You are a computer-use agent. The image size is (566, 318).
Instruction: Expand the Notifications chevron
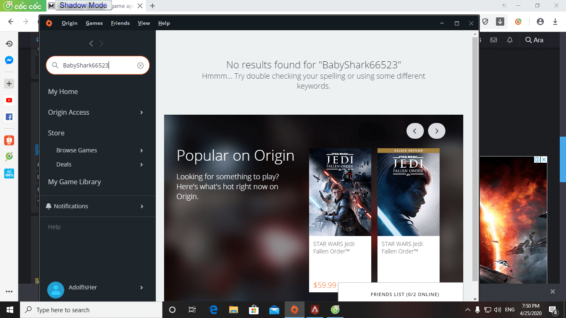tap(142, 206)
